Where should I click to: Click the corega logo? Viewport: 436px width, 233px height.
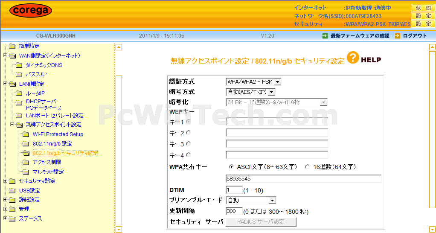click(x=31, y=11)
